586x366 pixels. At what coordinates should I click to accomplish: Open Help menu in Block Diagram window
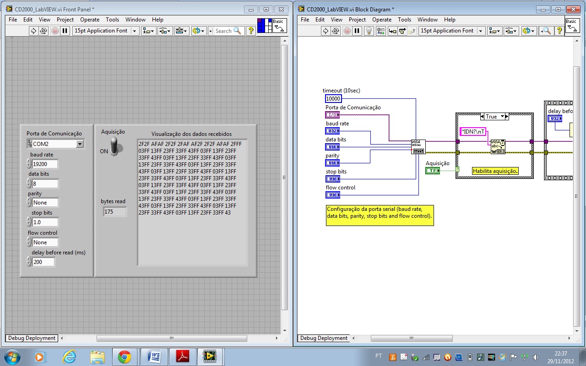click(x=450, y=20)
